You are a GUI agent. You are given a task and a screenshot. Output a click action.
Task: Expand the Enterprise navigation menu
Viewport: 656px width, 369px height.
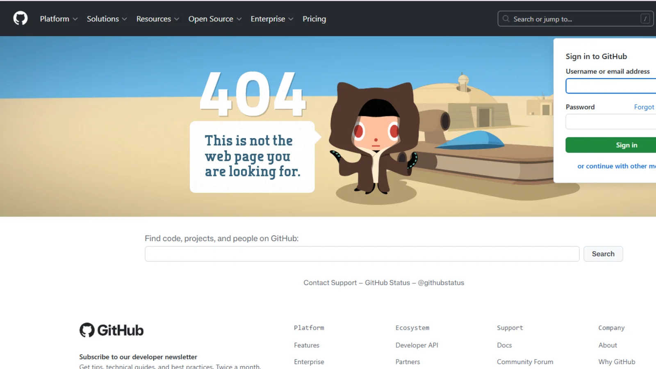point(272,19)
